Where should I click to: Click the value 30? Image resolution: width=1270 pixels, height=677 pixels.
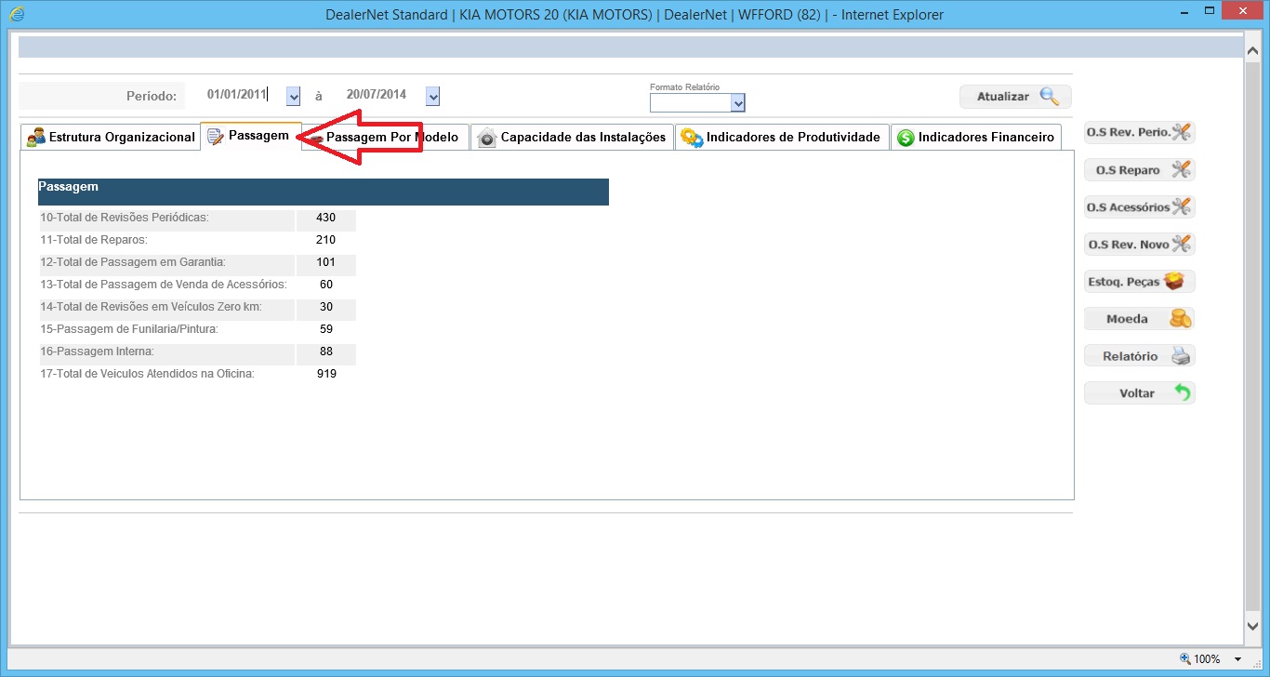point(326,307)
